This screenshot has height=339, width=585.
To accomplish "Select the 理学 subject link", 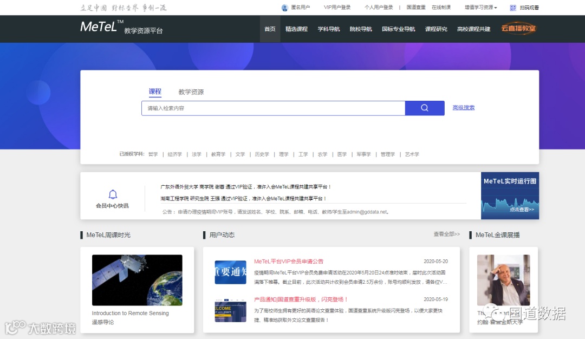I will coord(283,154).
